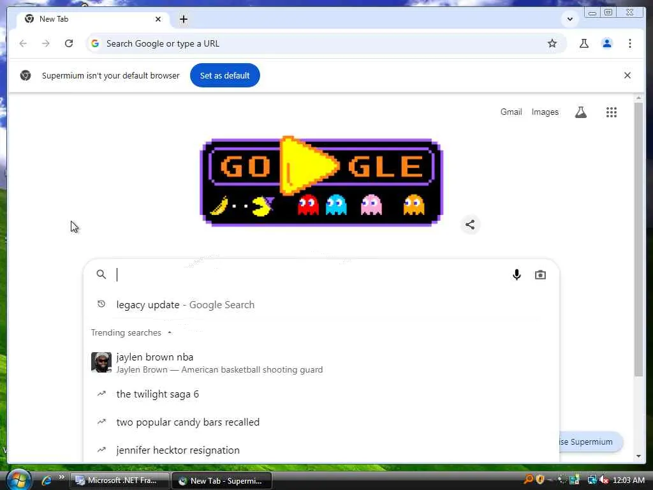Open the Gmail link
Image resolution: width=653 pixels, height=490 pixels.
(511, 112)
